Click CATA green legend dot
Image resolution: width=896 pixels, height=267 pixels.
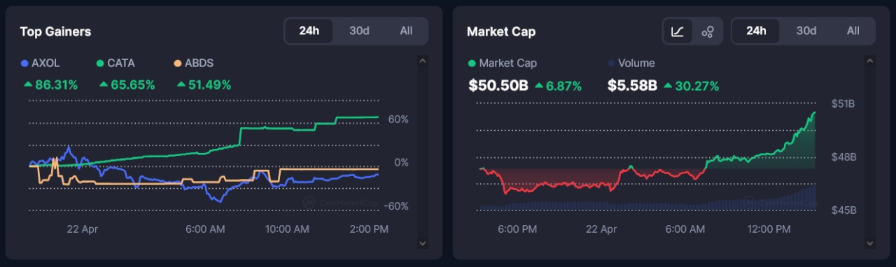(100, 64)
